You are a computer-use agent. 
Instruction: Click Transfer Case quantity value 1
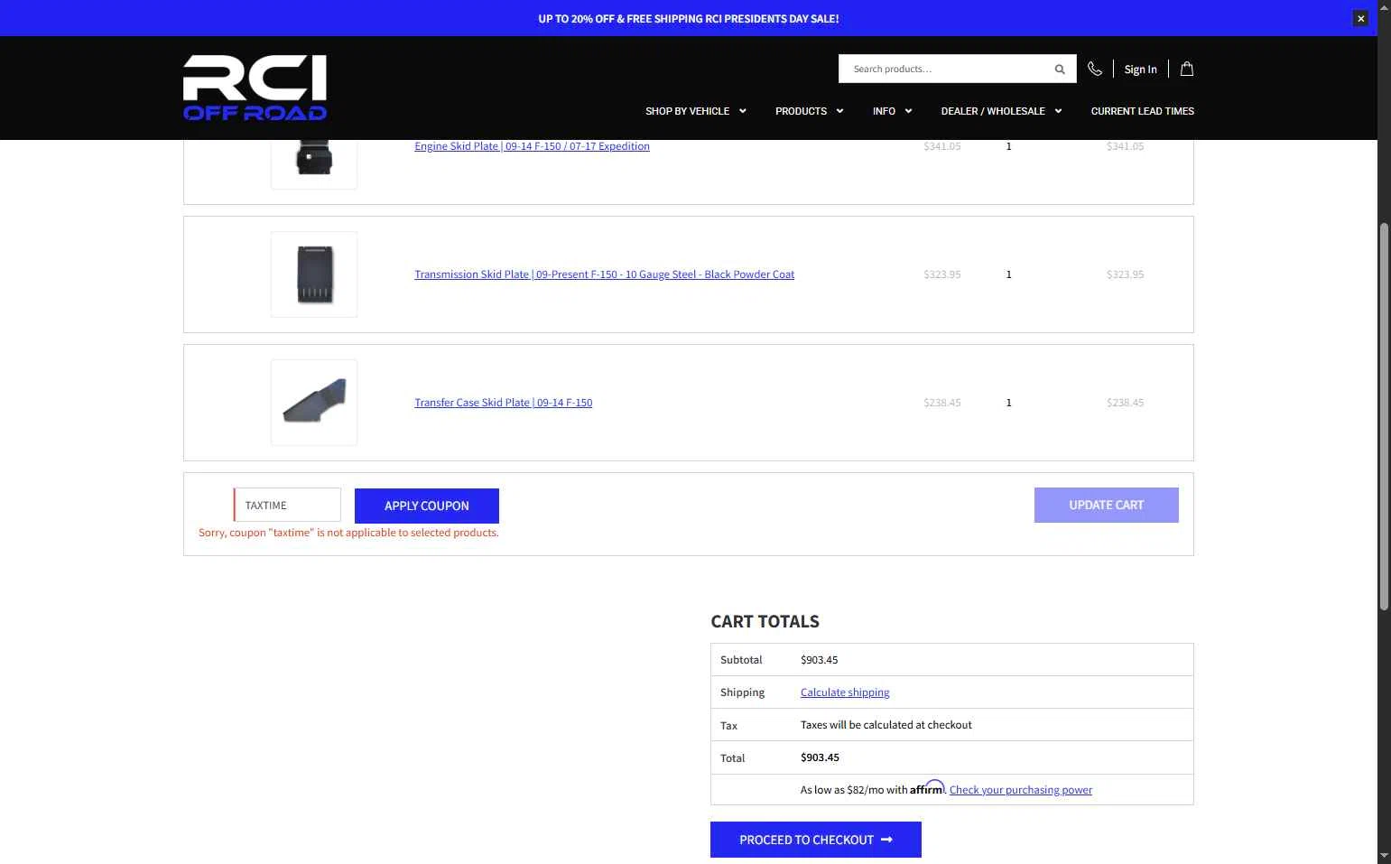point(1008,403)
